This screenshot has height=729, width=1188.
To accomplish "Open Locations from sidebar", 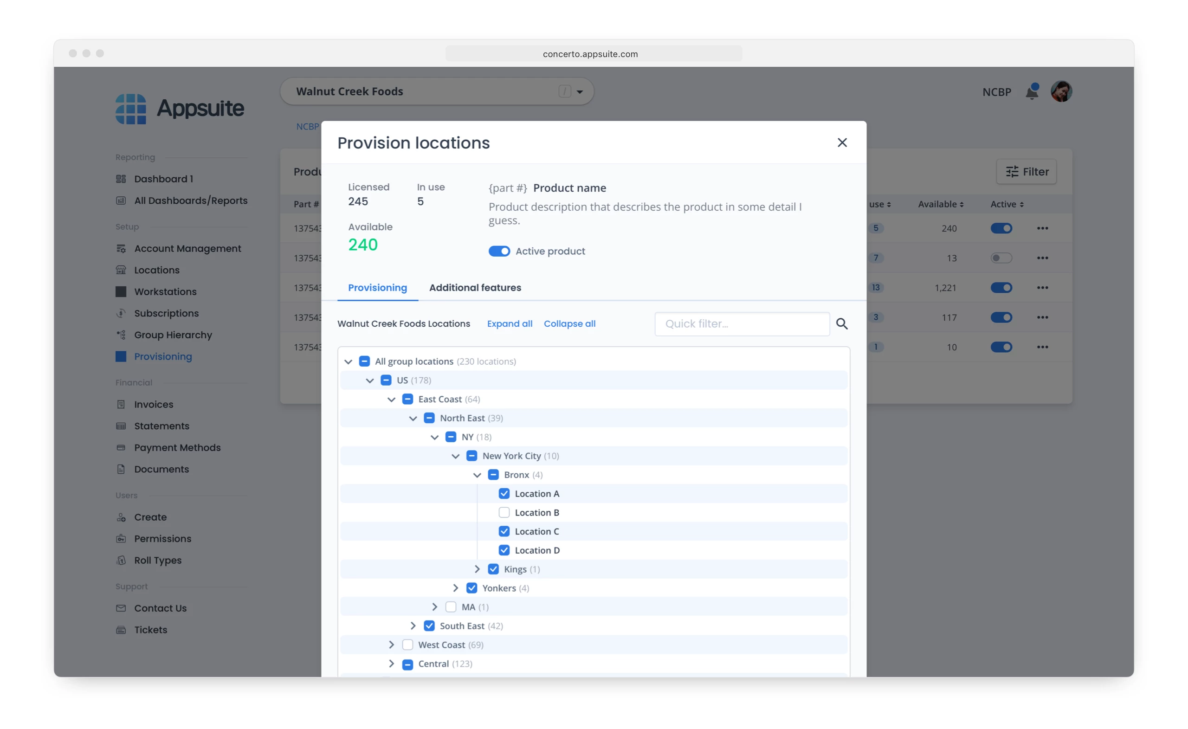I will tap(157, 270).
